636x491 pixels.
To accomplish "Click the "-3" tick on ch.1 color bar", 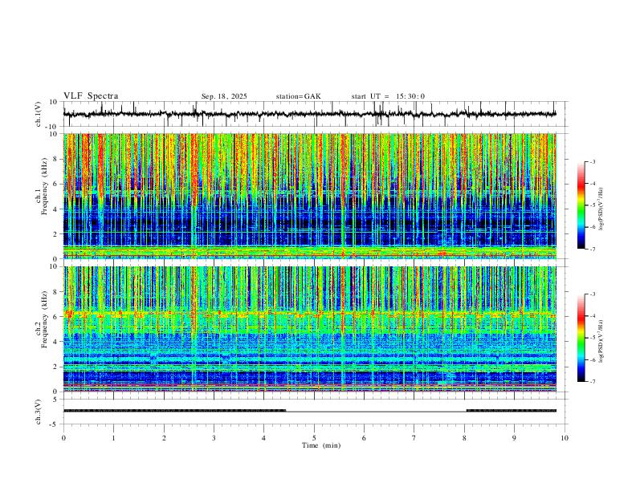I will pos(593,161).
